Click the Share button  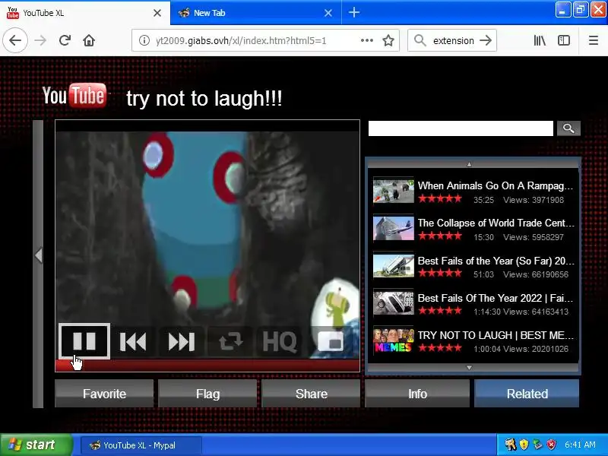coord(311,394)
